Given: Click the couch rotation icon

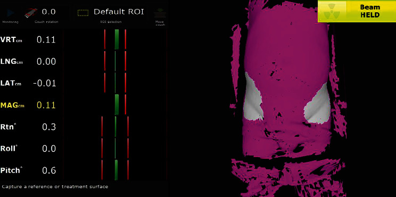Looking at the screenshot, I should pos(31,13).
